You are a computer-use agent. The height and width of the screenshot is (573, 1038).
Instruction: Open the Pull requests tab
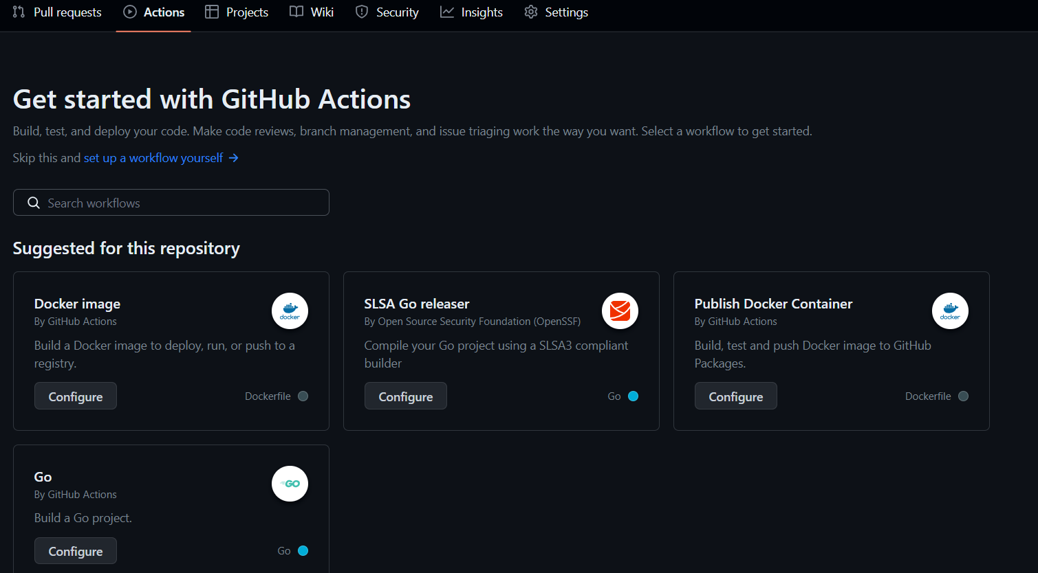tap(57, 12)
